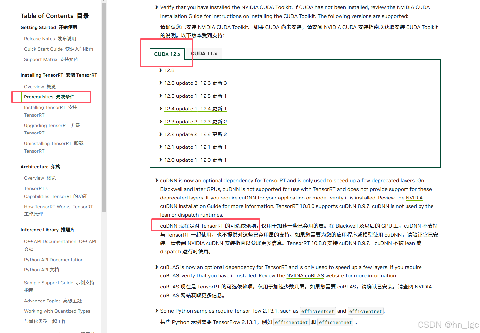Screen dimensions: 480x333
Task: Open the 12.2 update 2 link
Action: (x=195, y=134)
